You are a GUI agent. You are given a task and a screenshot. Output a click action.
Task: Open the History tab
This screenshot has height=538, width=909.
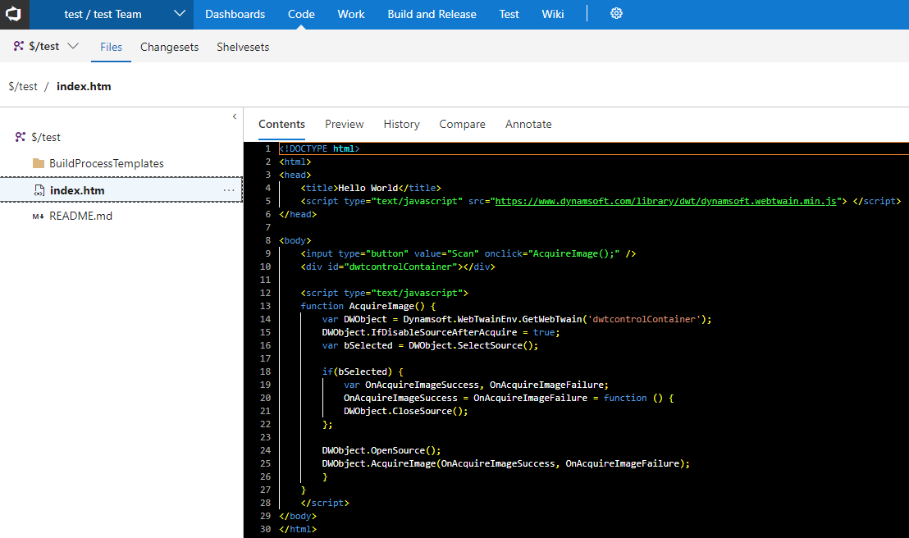click(x=401, y=124)
